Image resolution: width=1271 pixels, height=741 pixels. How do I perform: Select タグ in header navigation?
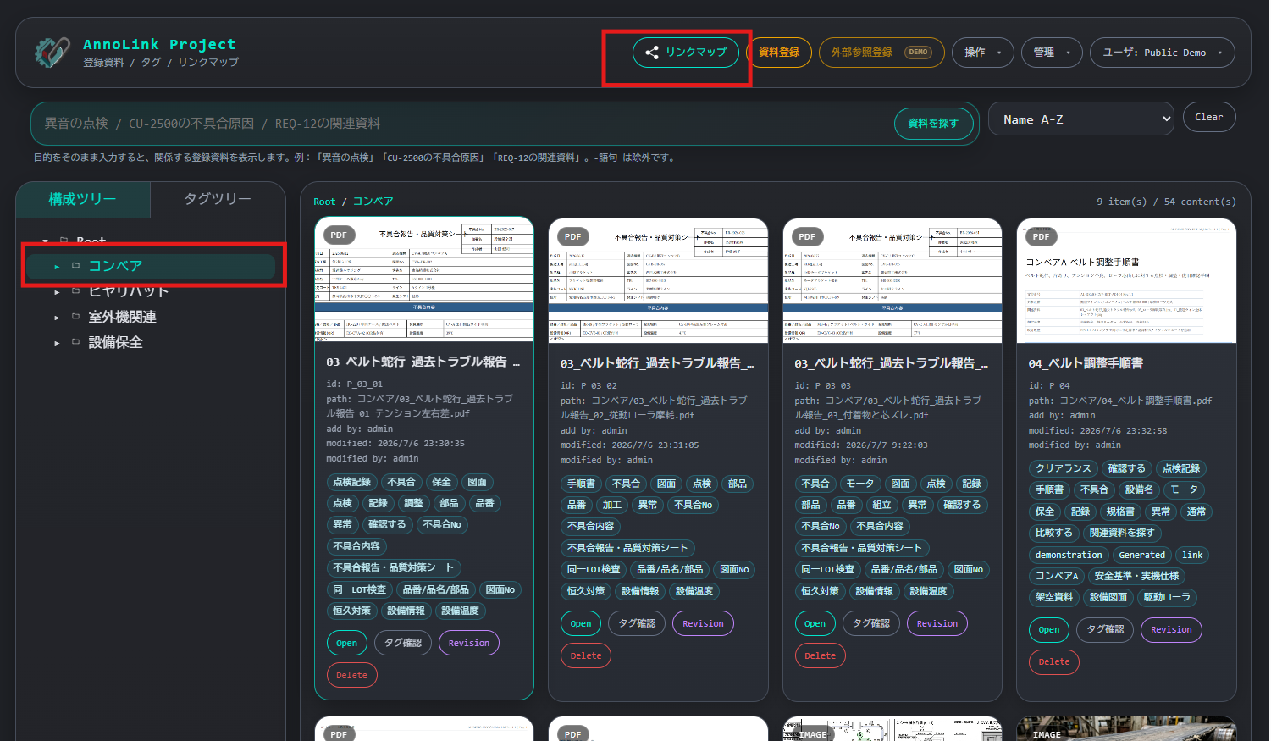(x=151, y=63)
